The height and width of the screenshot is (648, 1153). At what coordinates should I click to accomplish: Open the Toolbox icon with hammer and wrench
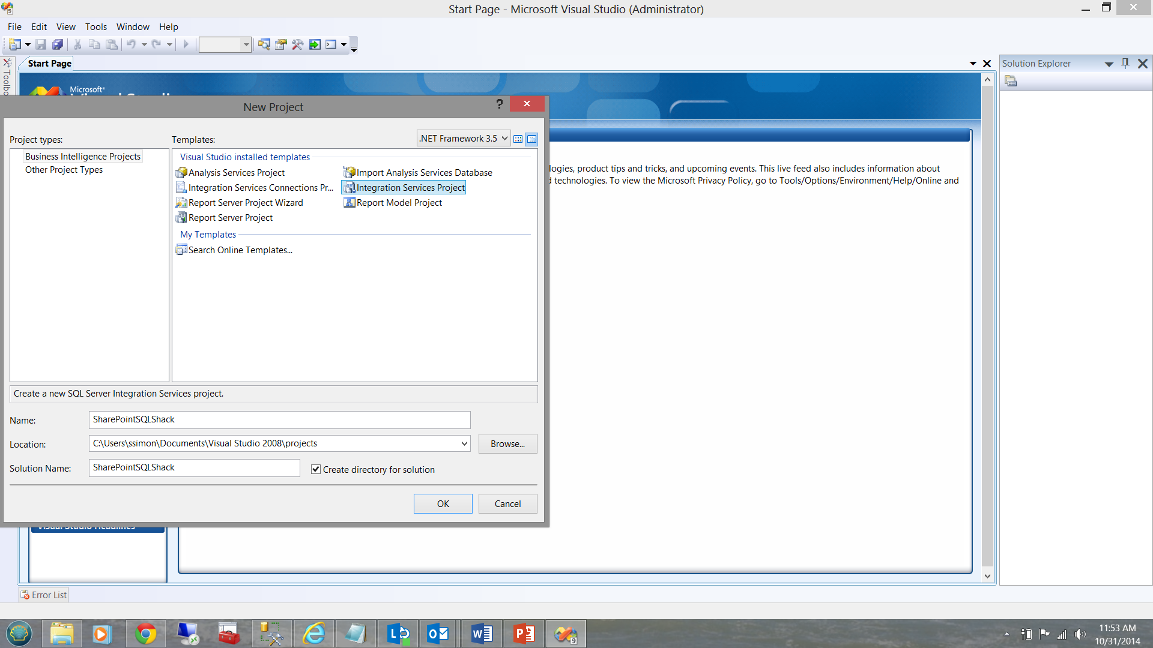point(297,44)
